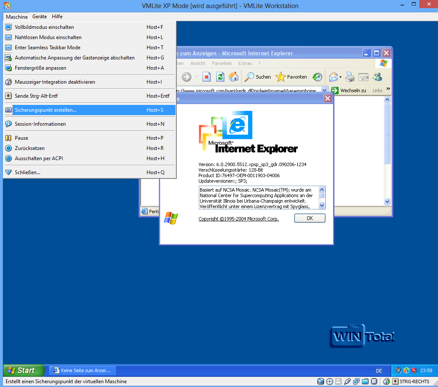This screenshot has width=438, height=387.
Task: Select Vollbildmodus einschalten
Action: click(x=90, y=27)
